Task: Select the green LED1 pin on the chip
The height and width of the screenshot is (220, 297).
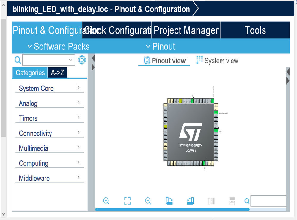Action: [216, 131]
